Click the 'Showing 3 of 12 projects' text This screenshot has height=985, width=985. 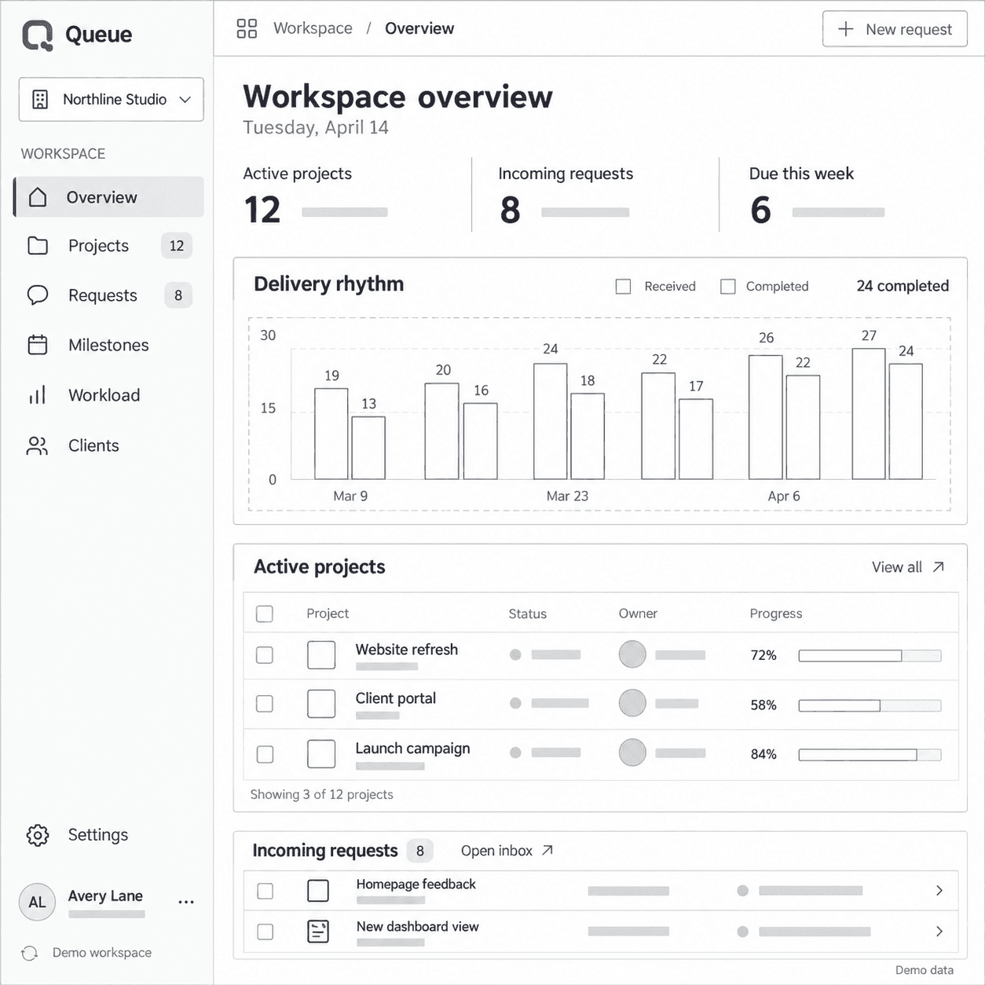point(321,794)
